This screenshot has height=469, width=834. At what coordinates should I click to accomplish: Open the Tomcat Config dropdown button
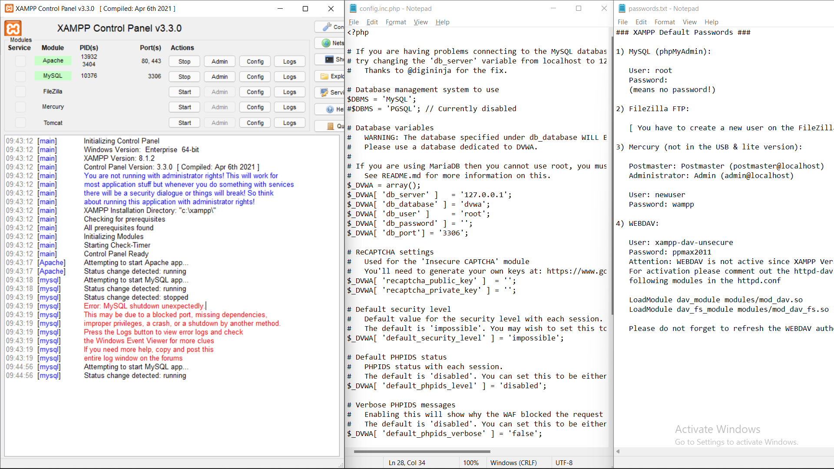click(255, 123)
